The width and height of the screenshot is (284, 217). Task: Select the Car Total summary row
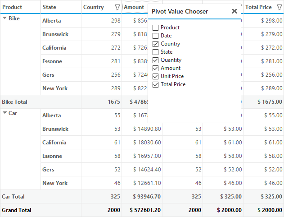(x=142, y=197)
